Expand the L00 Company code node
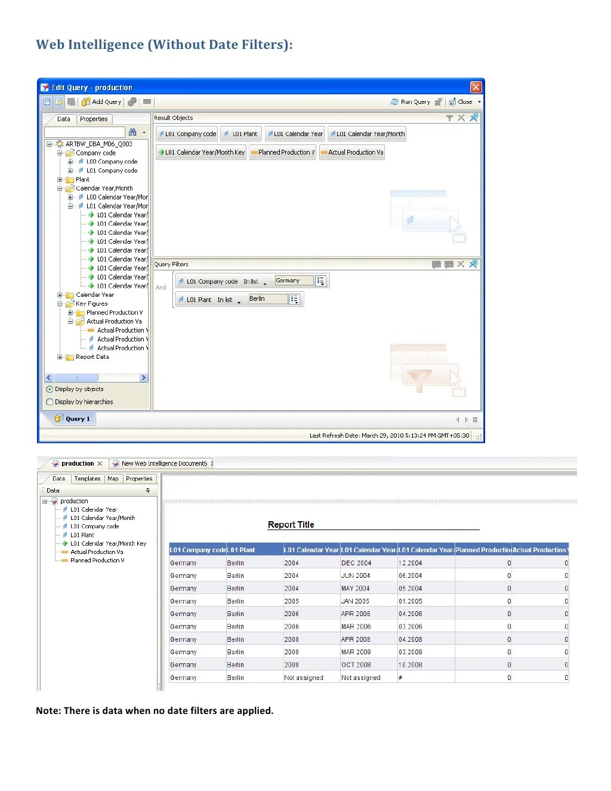Screen dimensions: 611x791 tap(72, 162)
